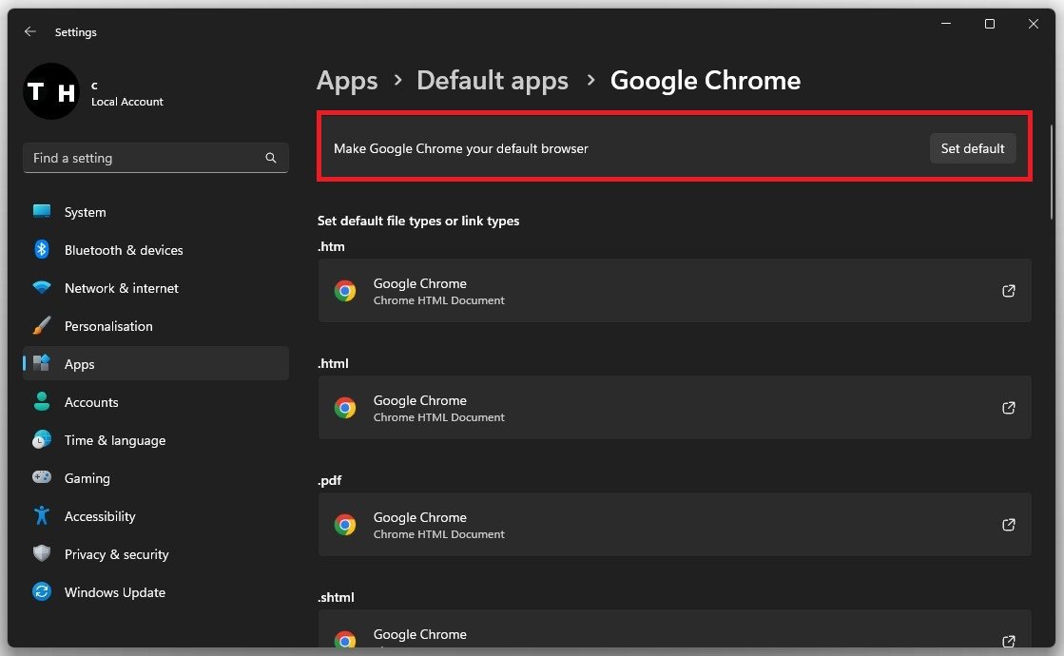The image size is (1064, 656).
Task: Open Windows Update in sidebar
Action: 114,592
